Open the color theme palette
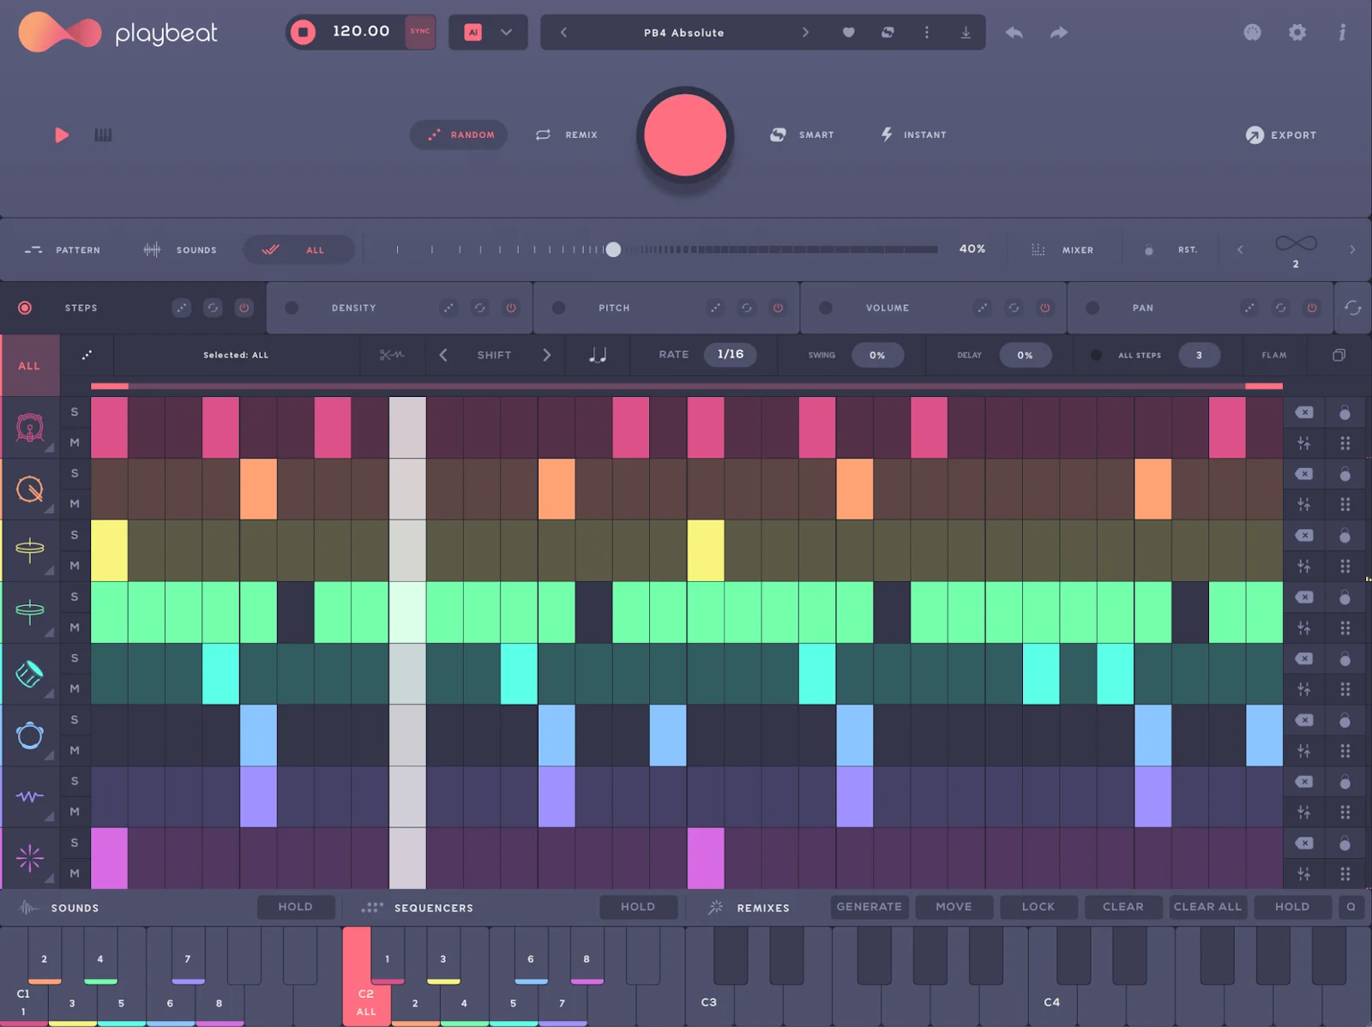 1252,33
